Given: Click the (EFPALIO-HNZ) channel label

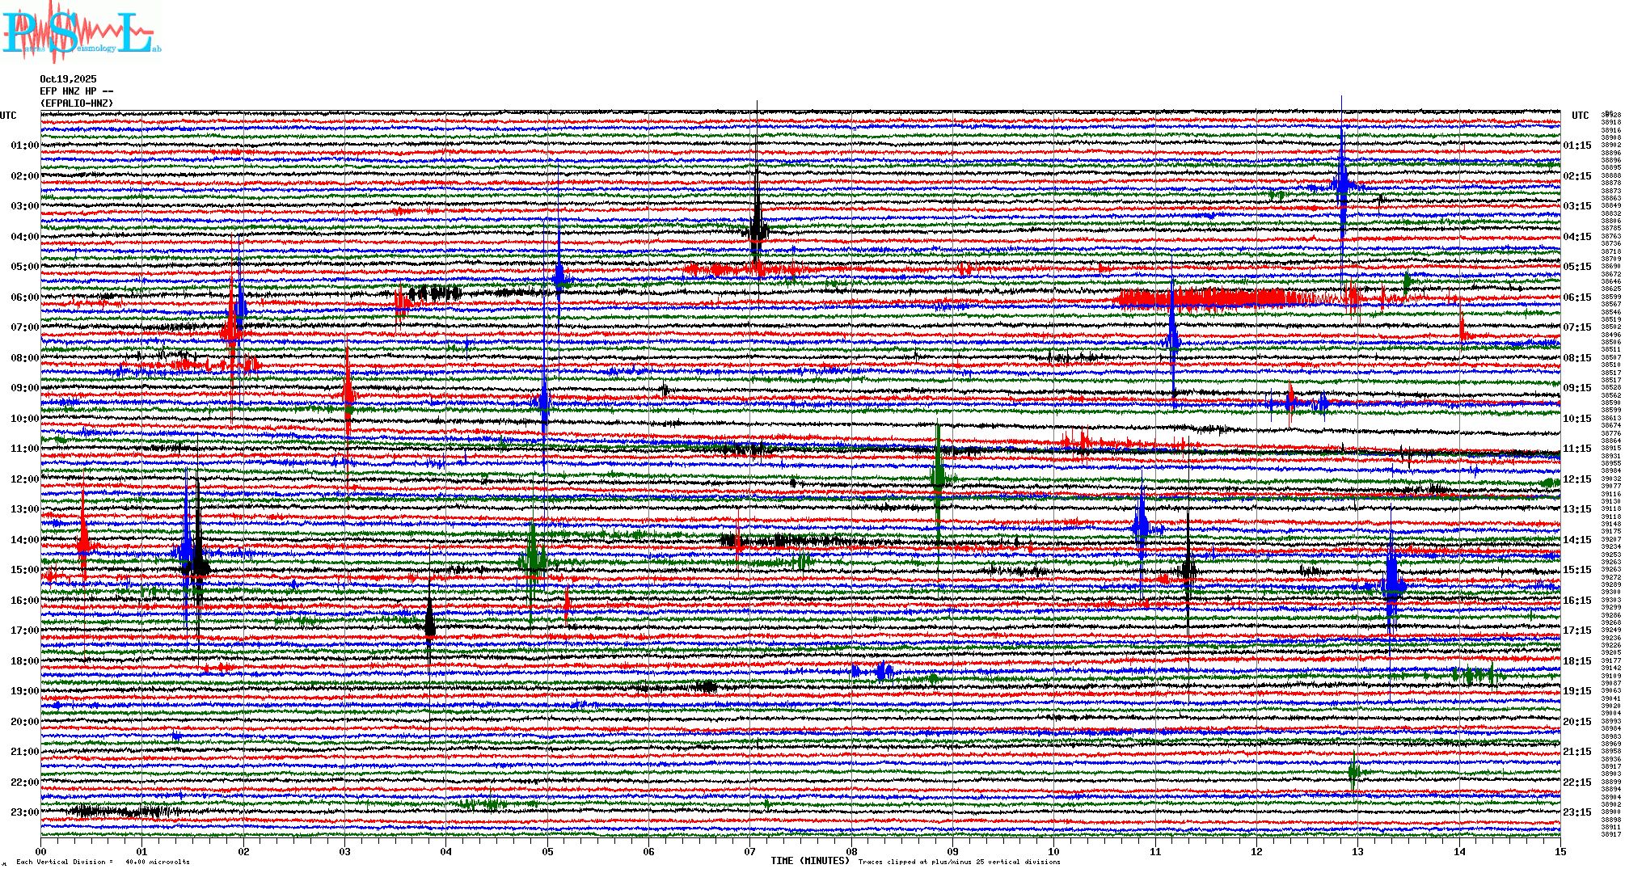Looking at the screenshot, I should [x=77, y=103].
